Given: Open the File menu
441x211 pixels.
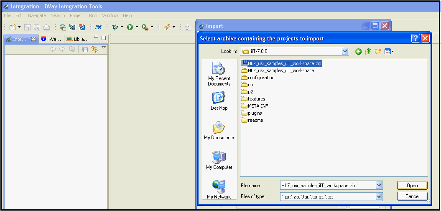Looking at the screenshot, I should tap(7, 15).
